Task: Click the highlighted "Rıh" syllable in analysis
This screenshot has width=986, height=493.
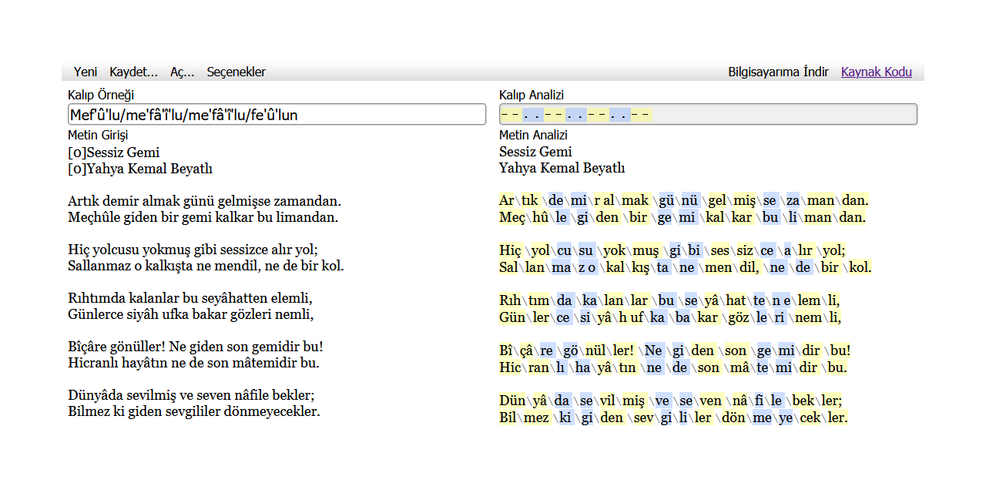Action: pos(510,301)
